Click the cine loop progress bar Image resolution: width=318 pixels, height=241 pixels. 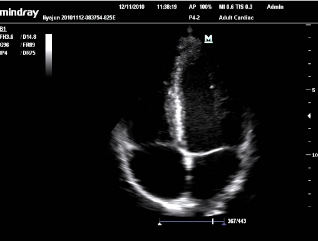pos(192,222)
